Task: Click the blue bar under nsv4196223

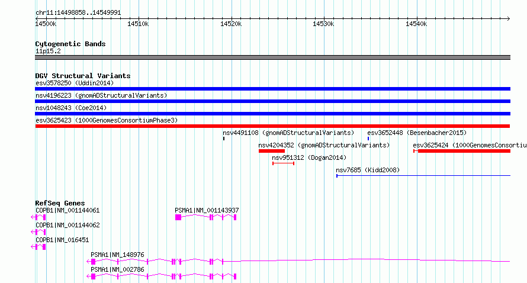Action: (272, 101)
